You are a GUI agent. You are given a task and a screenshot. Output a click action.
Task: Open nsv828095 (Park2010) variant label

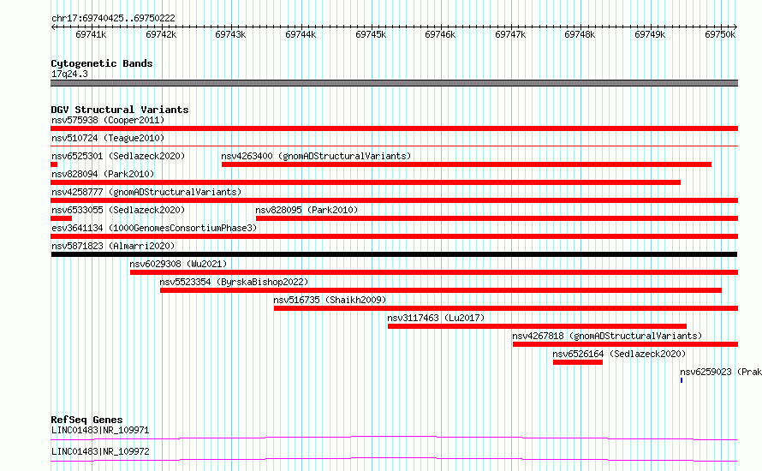pyautogui.click(x=307, y=210)
